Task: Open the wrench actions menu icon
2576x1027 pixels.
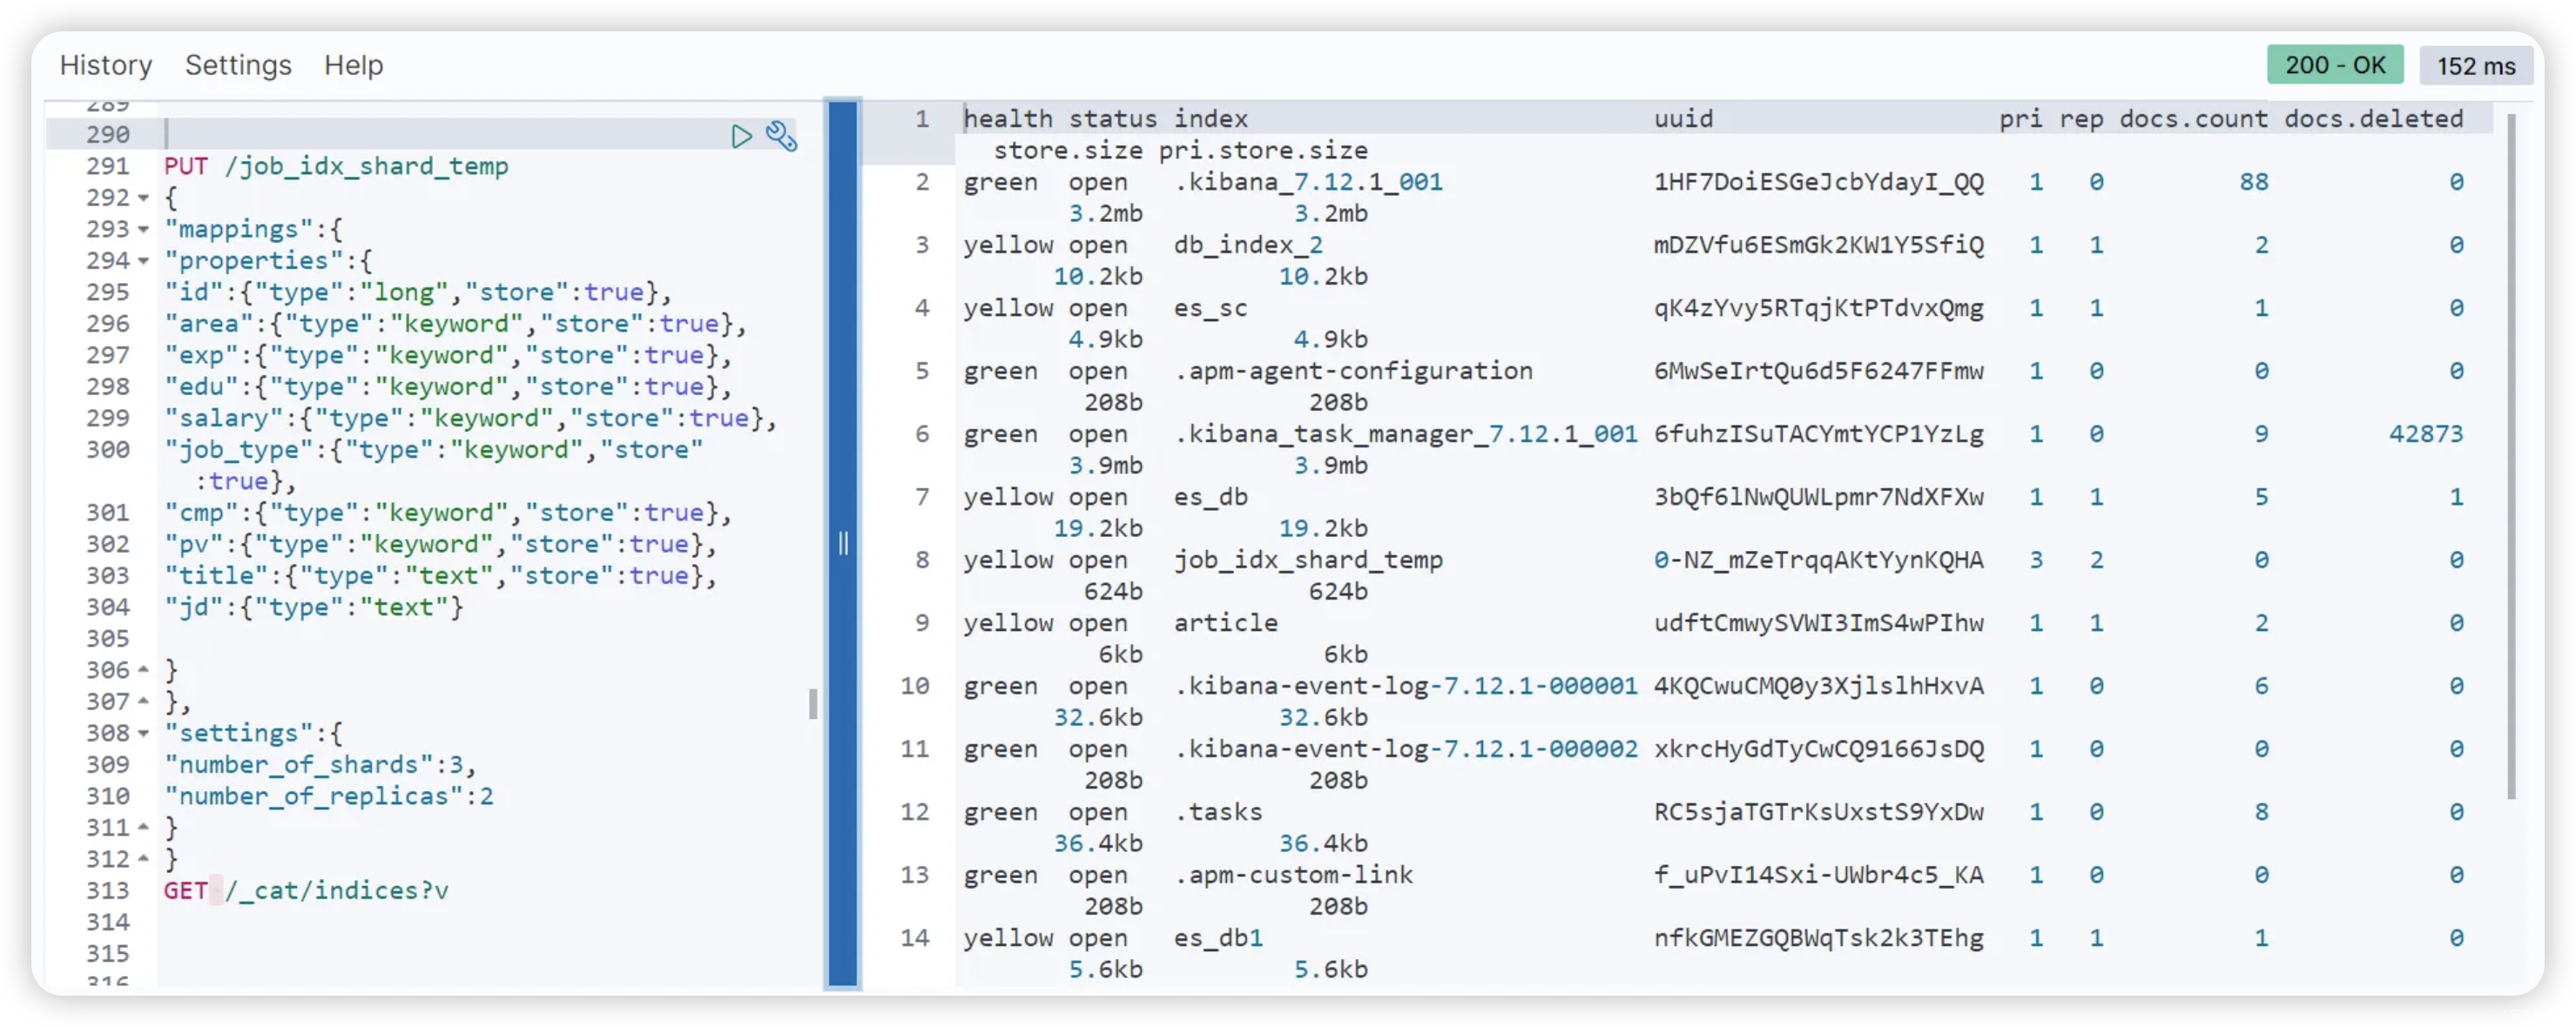Action: click(x=781, y=136)
